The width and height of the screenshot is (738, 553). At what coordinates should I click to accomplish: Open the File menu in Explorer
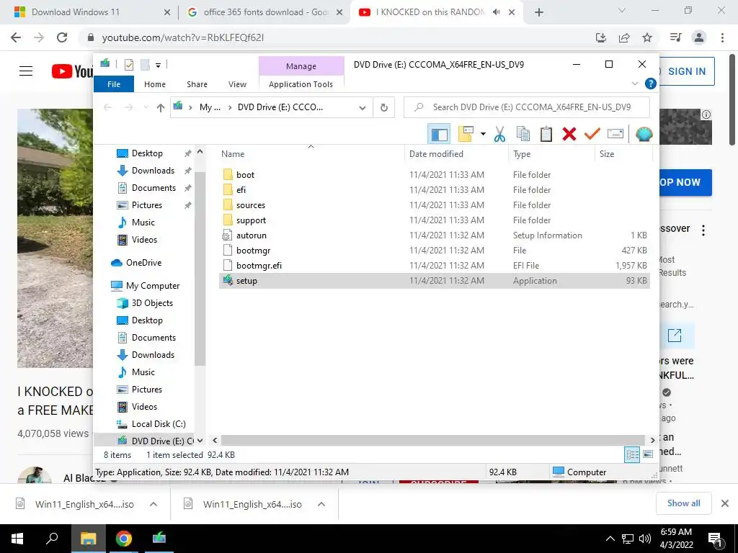pos(114,84)
